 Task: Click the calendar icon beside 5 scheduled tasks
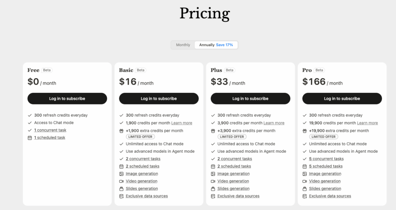305,166
